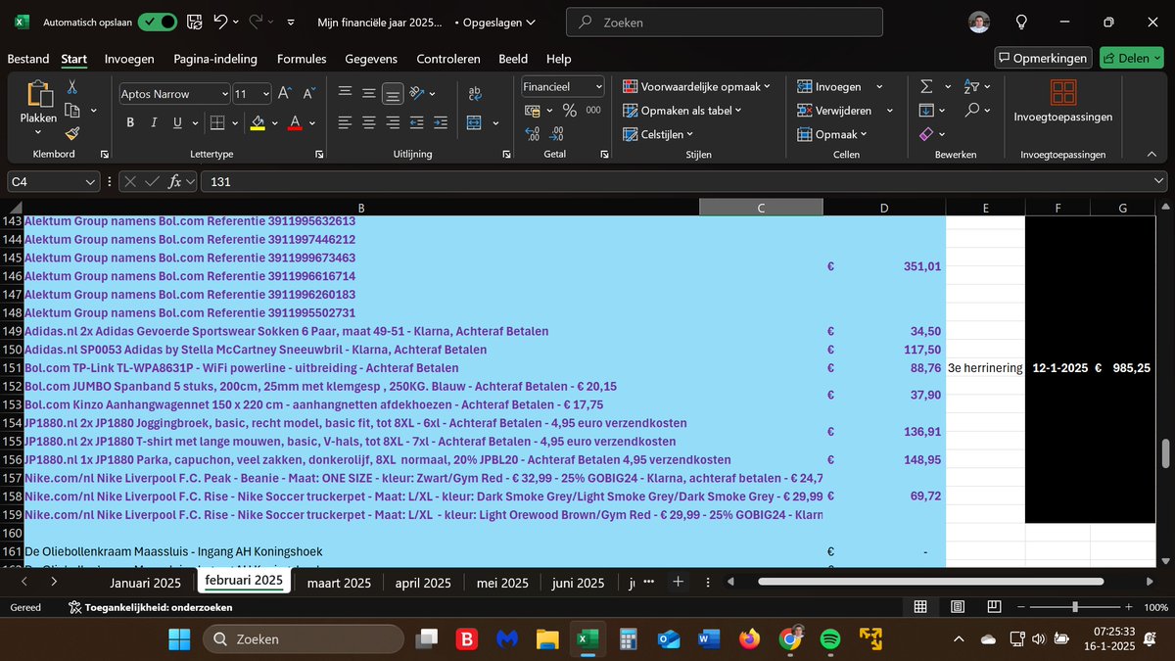Select the Format Painter brush icon
Screen dimensions: 1175x661
click(x=71, y=134)
